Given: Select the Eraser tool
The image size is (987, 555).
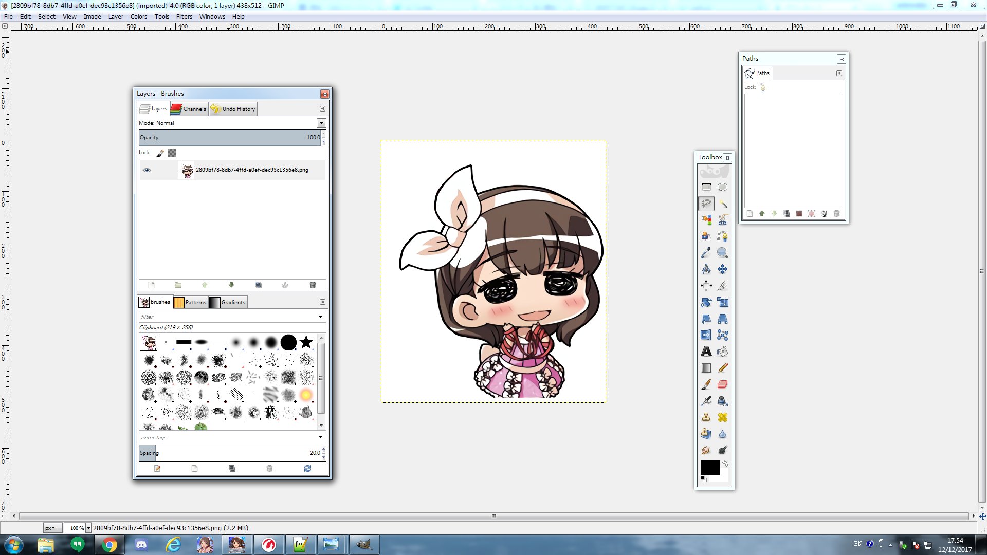Looking at the screenshot, I should coord(722,384).
